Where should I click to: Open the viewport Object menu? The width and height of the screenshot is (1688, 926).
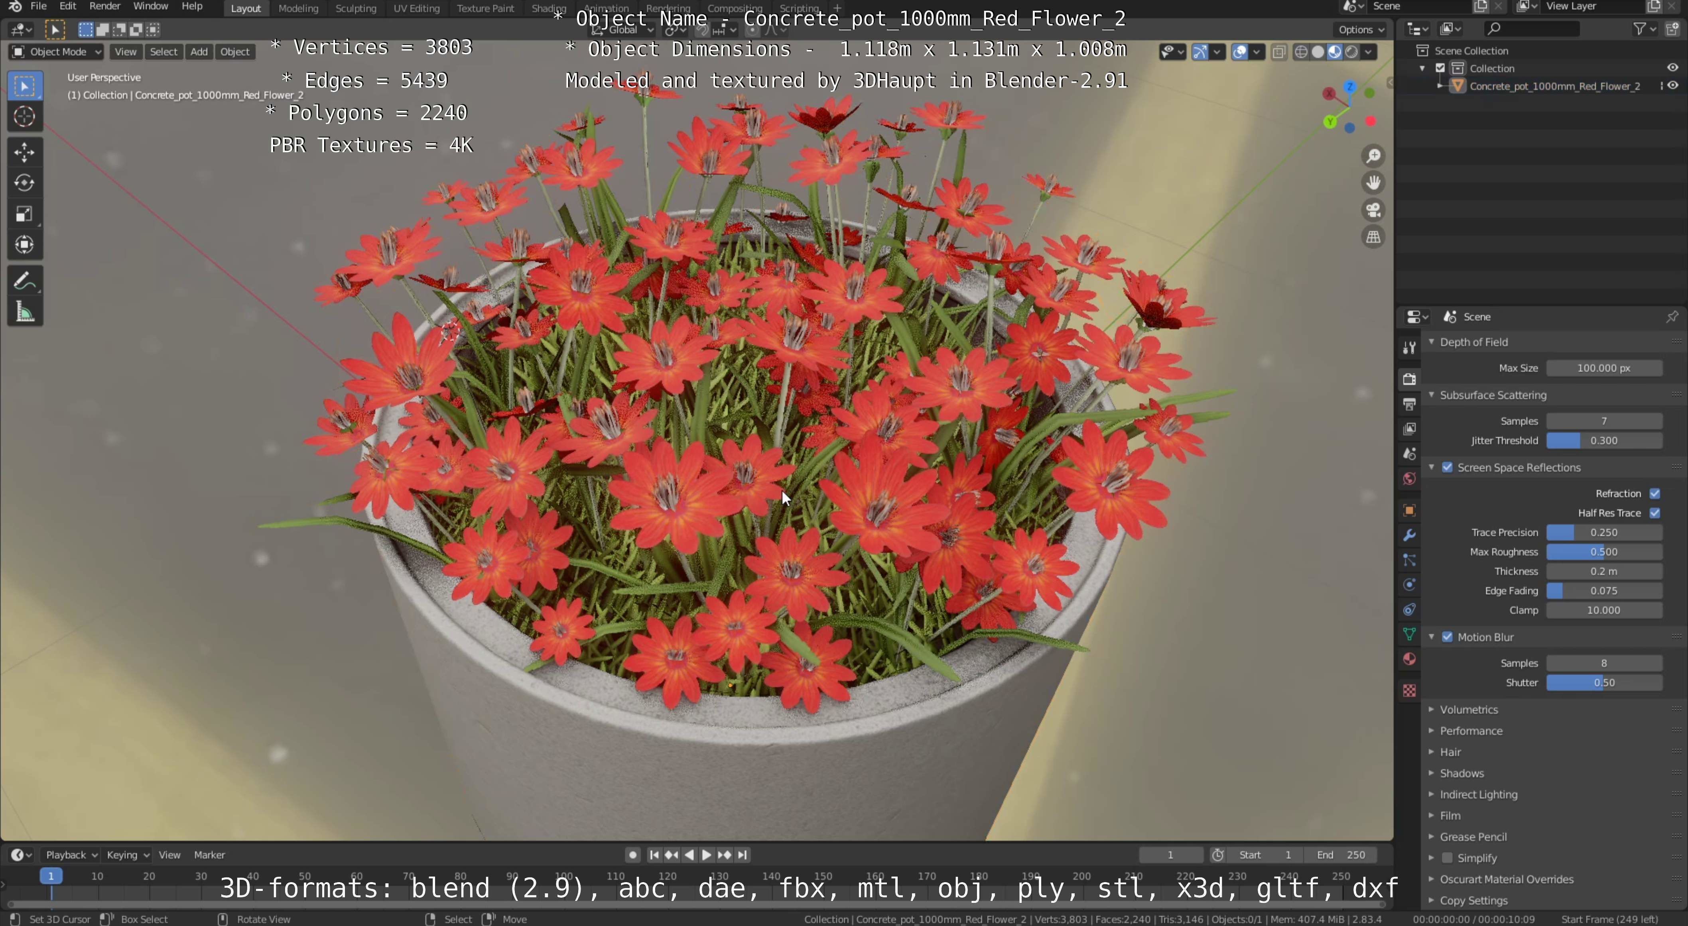[234, 52]
